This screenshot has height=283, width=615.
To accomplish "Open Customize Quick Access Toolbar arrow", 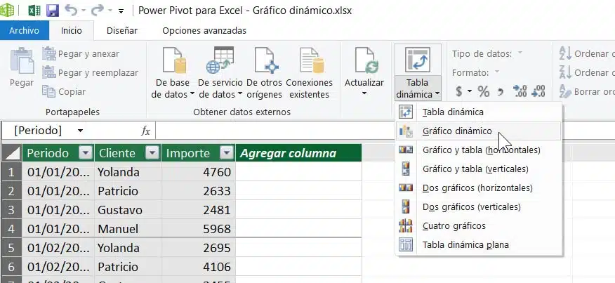I will coord(121,11).
